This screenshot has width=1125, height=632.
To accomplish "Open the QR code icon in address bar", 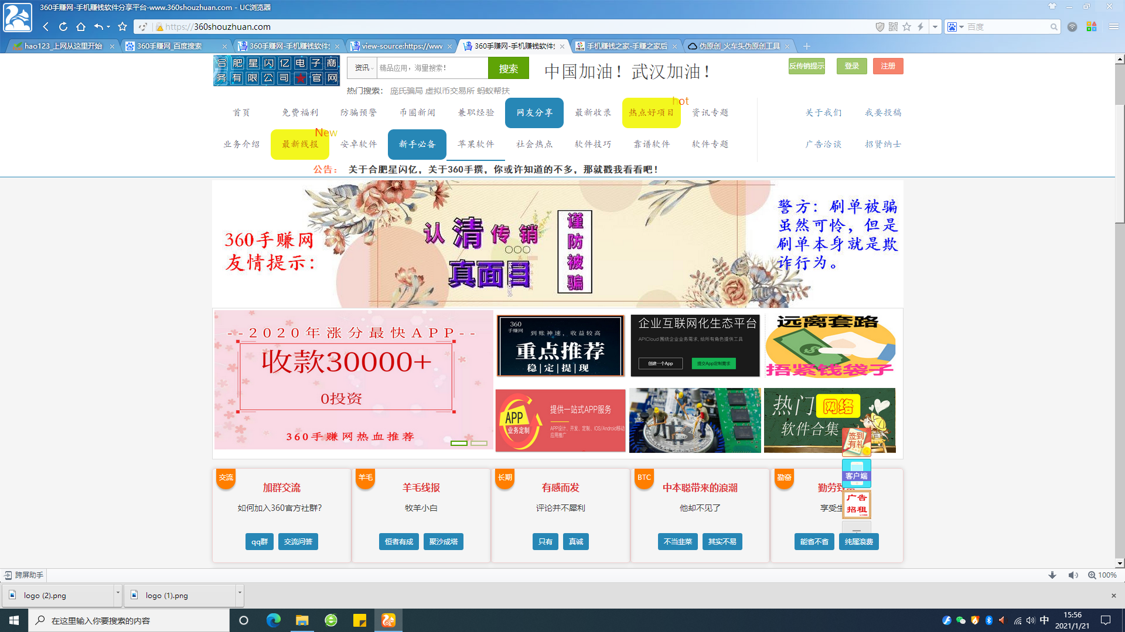I will tap(893, 27).
